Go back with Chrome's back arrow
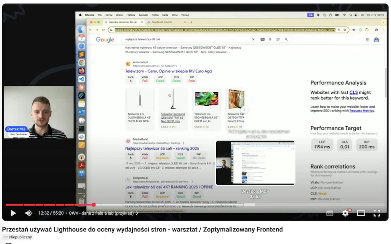 coord(91,30)
